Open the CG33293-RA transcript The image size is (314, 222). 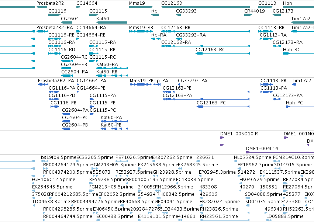click(x=179, y=39)
